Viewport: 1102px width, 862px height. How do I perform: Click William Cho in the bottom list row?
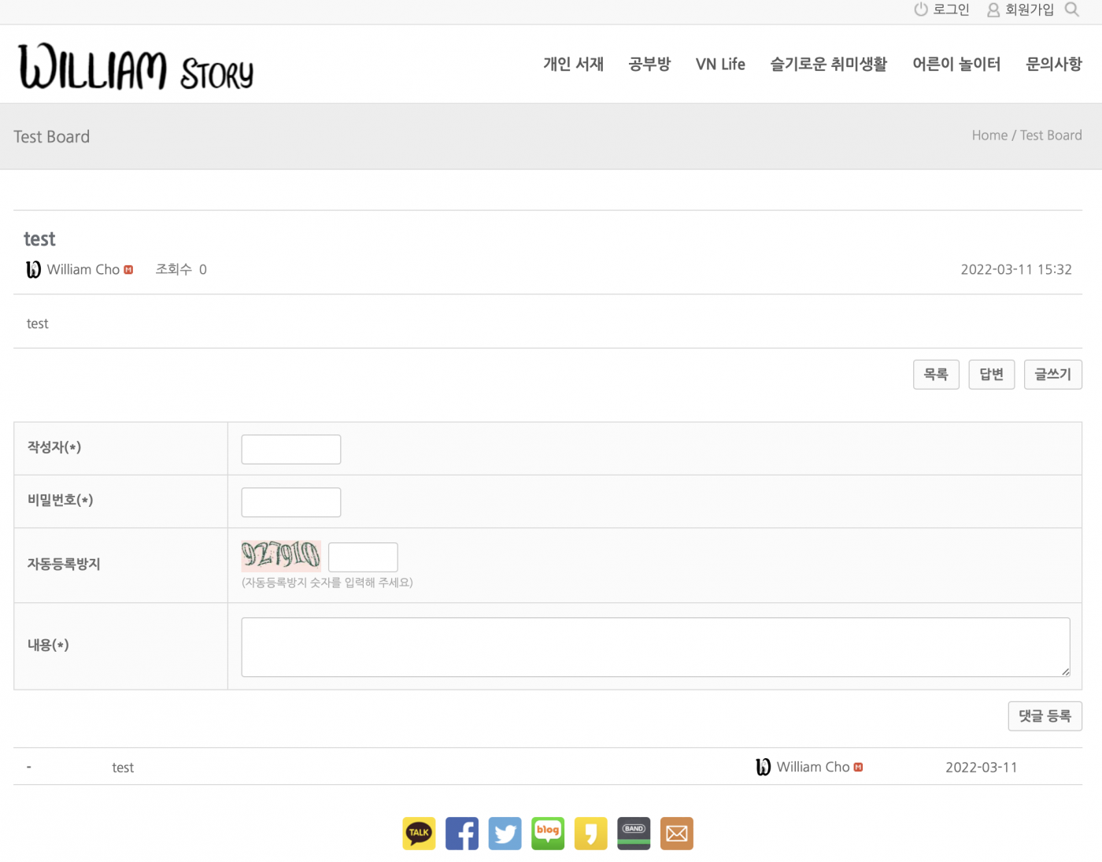click(x=813, y=767)
